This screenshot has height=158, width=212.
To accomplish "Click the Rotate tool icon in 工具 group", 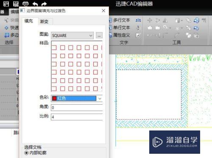I will (157, 20).
